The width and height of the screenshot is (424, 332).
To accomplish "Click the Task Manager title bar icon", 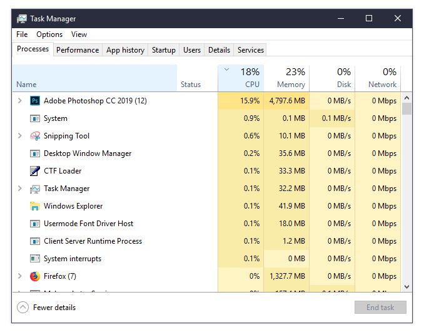I will [22, 19].
